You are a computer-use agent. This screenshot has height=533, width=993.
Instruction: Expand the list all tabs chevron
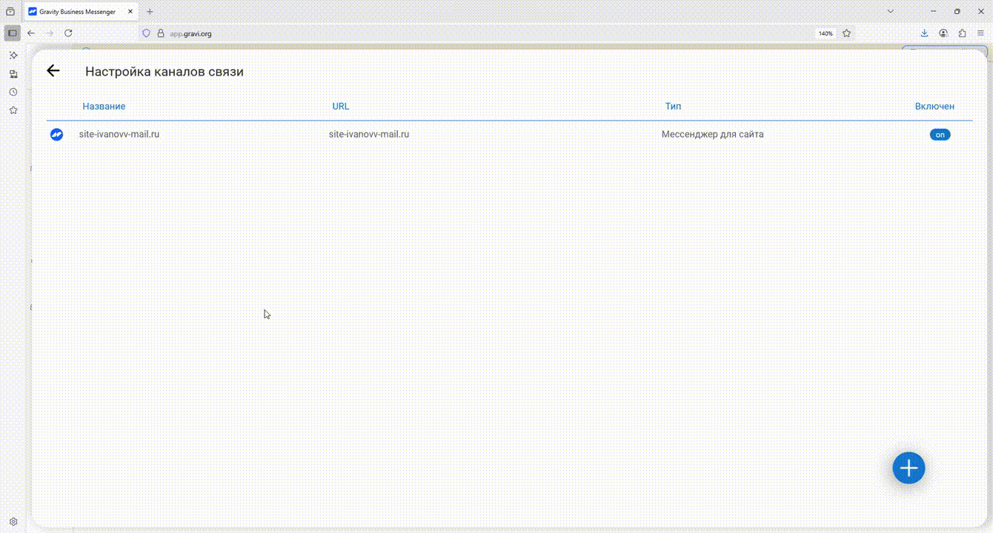[x=891, y=12]
